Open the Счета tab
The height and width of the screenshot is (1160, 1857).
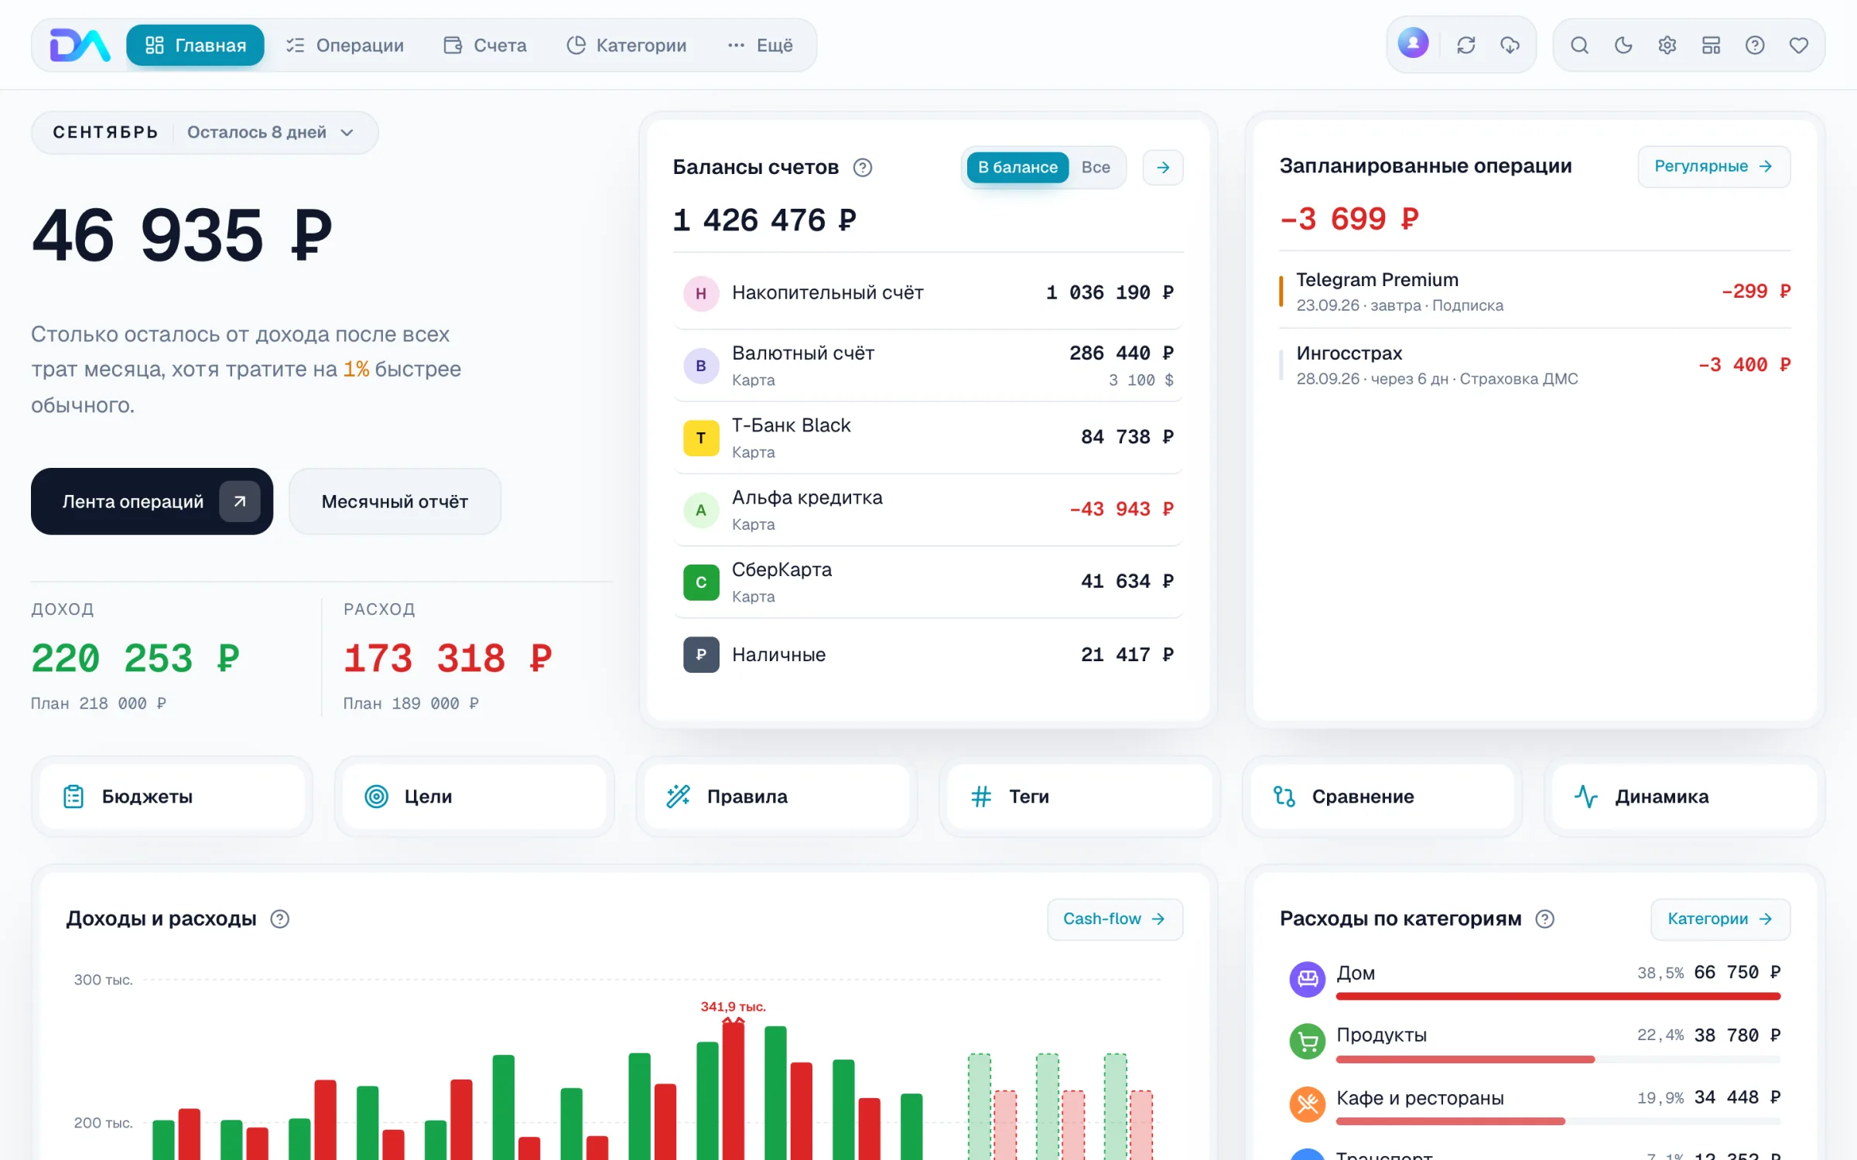click(x=485, y=45)
